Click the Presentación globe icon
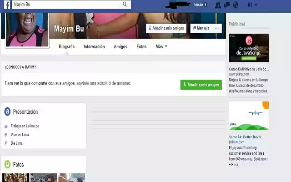291x182 pixels. click(7, 111)
